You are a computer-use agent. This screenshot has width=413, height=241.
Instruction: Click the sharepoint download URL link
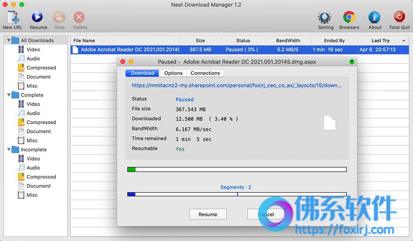tap(237, 85)
